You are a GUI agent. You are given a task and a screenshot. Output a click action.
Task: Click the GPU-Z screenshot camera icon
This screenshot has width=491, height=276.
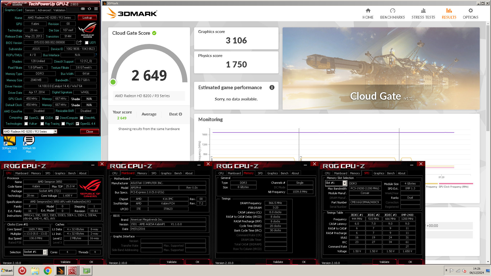pos(83,9)
